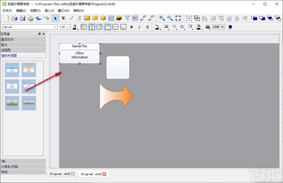Insert a Vec vector object
The image size is (283, 183).
(135, 18)
